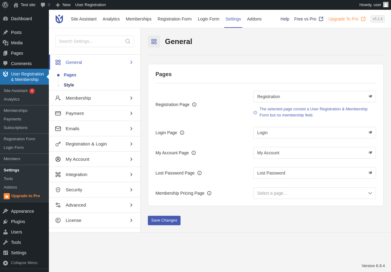Click the WordPress logo icon
Screen dimensions: 391x272
click(5, 5)
